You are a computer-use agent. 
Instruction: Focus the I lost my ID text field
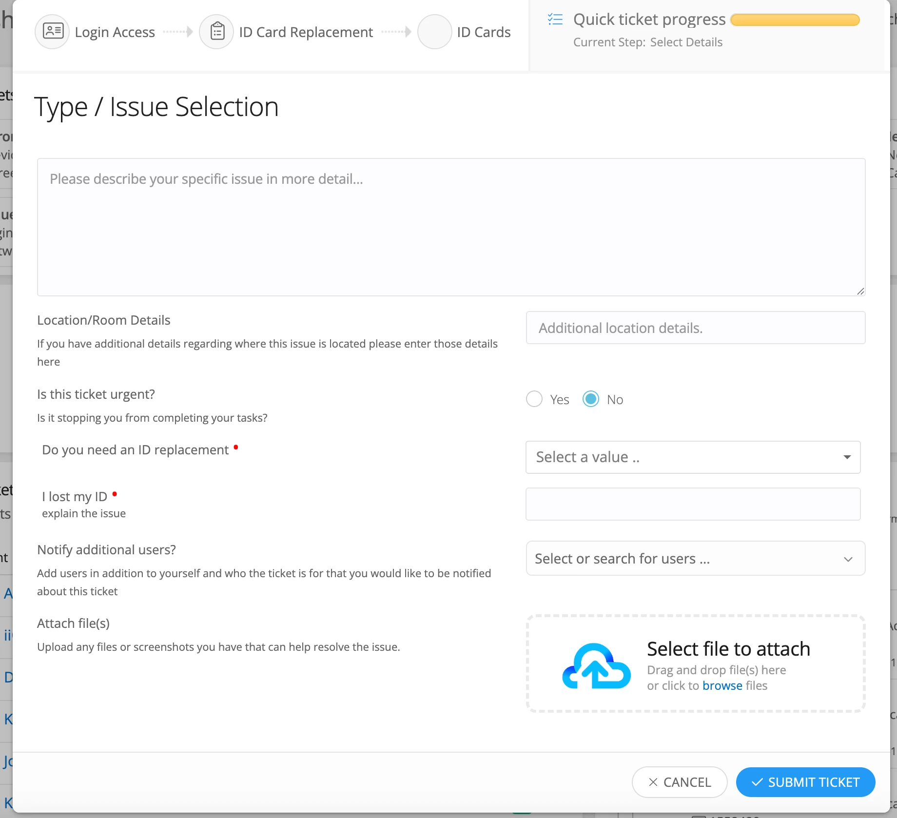point(693,504)
